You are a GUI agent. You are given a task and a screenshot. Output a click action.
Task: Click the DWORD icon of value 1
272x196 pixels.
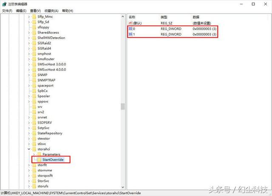coord(130,34)
